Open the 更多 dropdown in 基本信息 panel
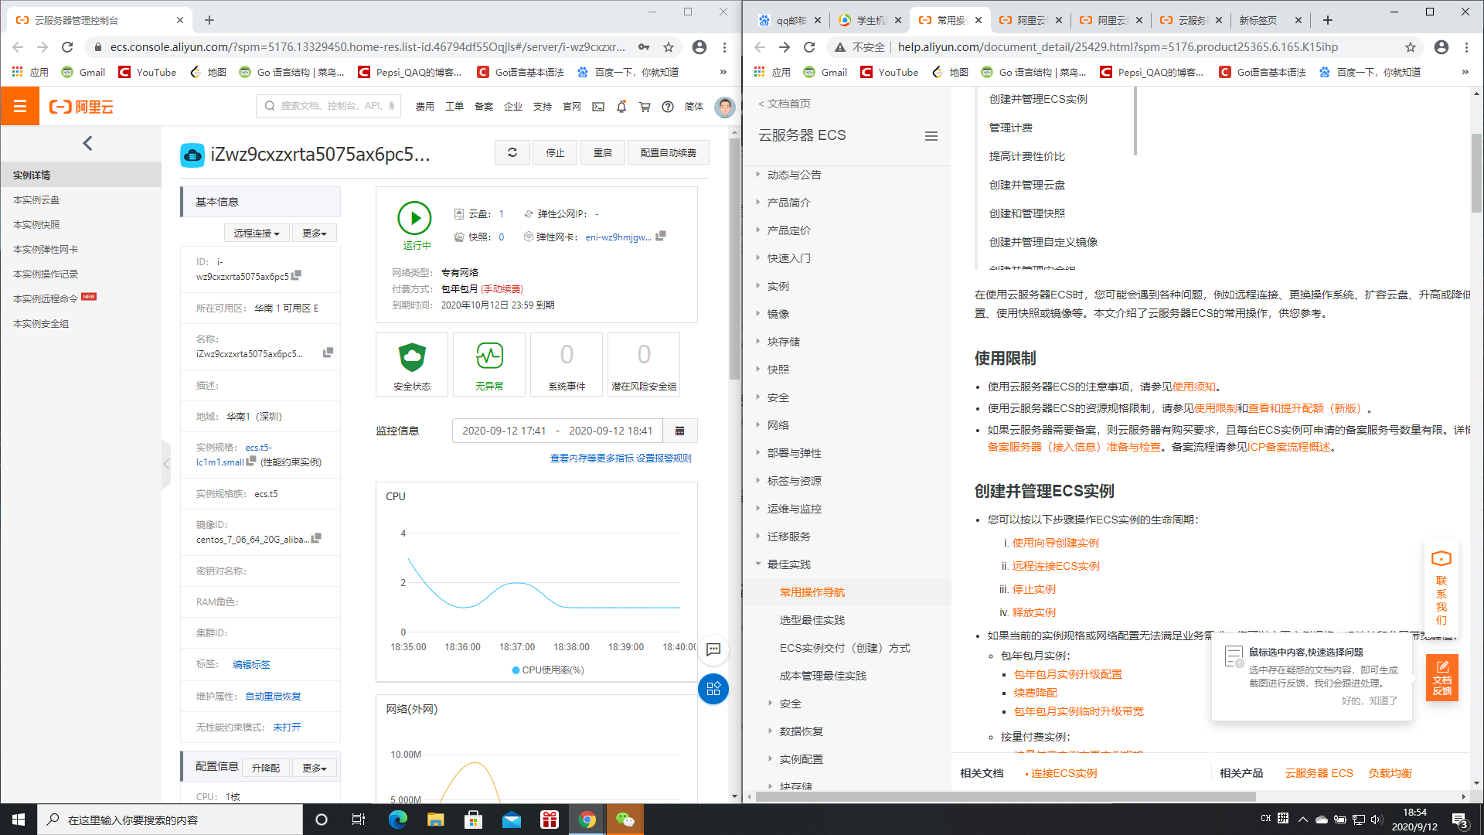Viewport: 1484px width, 835px height. pos(314,232)
